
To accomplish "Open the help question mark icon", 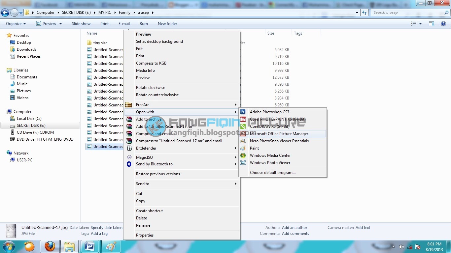I will (443, 24).
